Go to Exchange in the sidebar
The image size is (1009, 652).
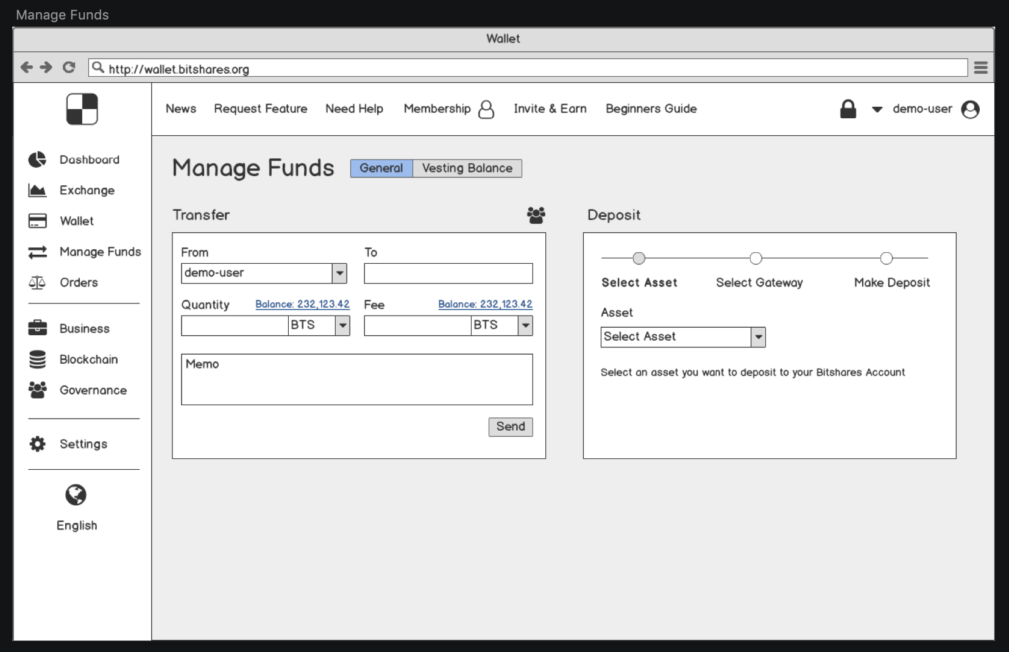(87, 190)
